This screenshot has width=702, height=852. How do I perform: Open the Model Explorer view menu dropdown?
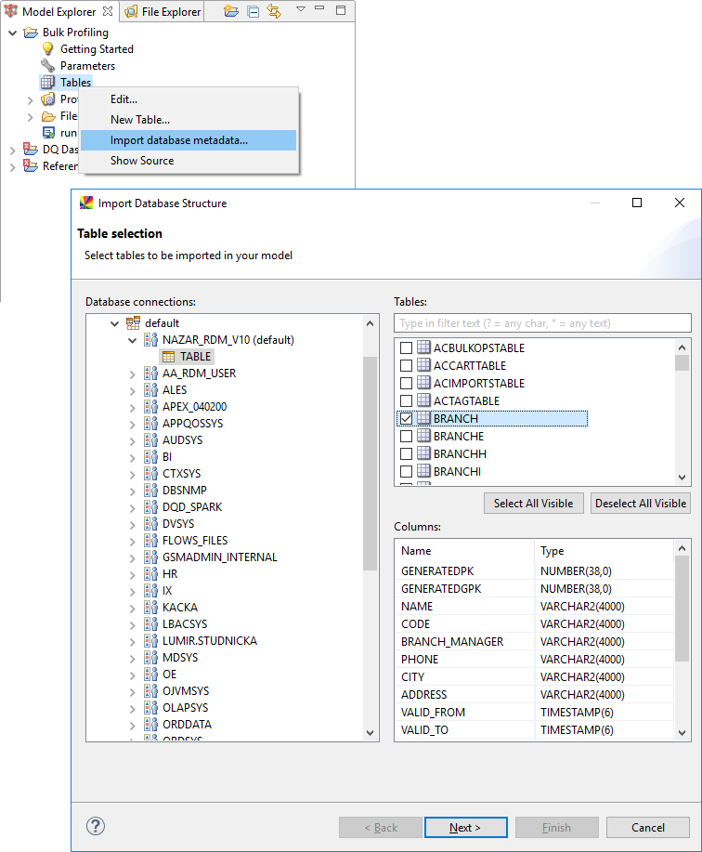click(x=300, y=11)
